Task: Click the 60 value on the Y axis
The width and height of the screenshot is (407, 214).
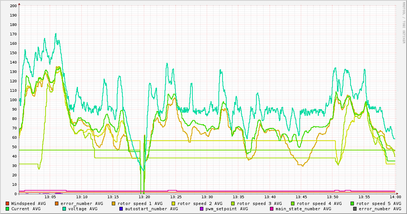Action: tap(14, 138)
